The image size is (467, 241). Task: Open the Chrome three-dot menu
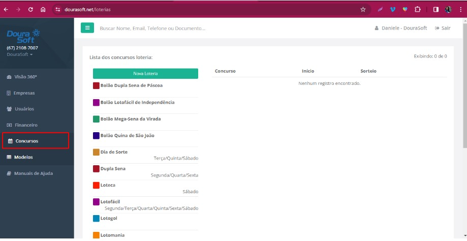460,9
